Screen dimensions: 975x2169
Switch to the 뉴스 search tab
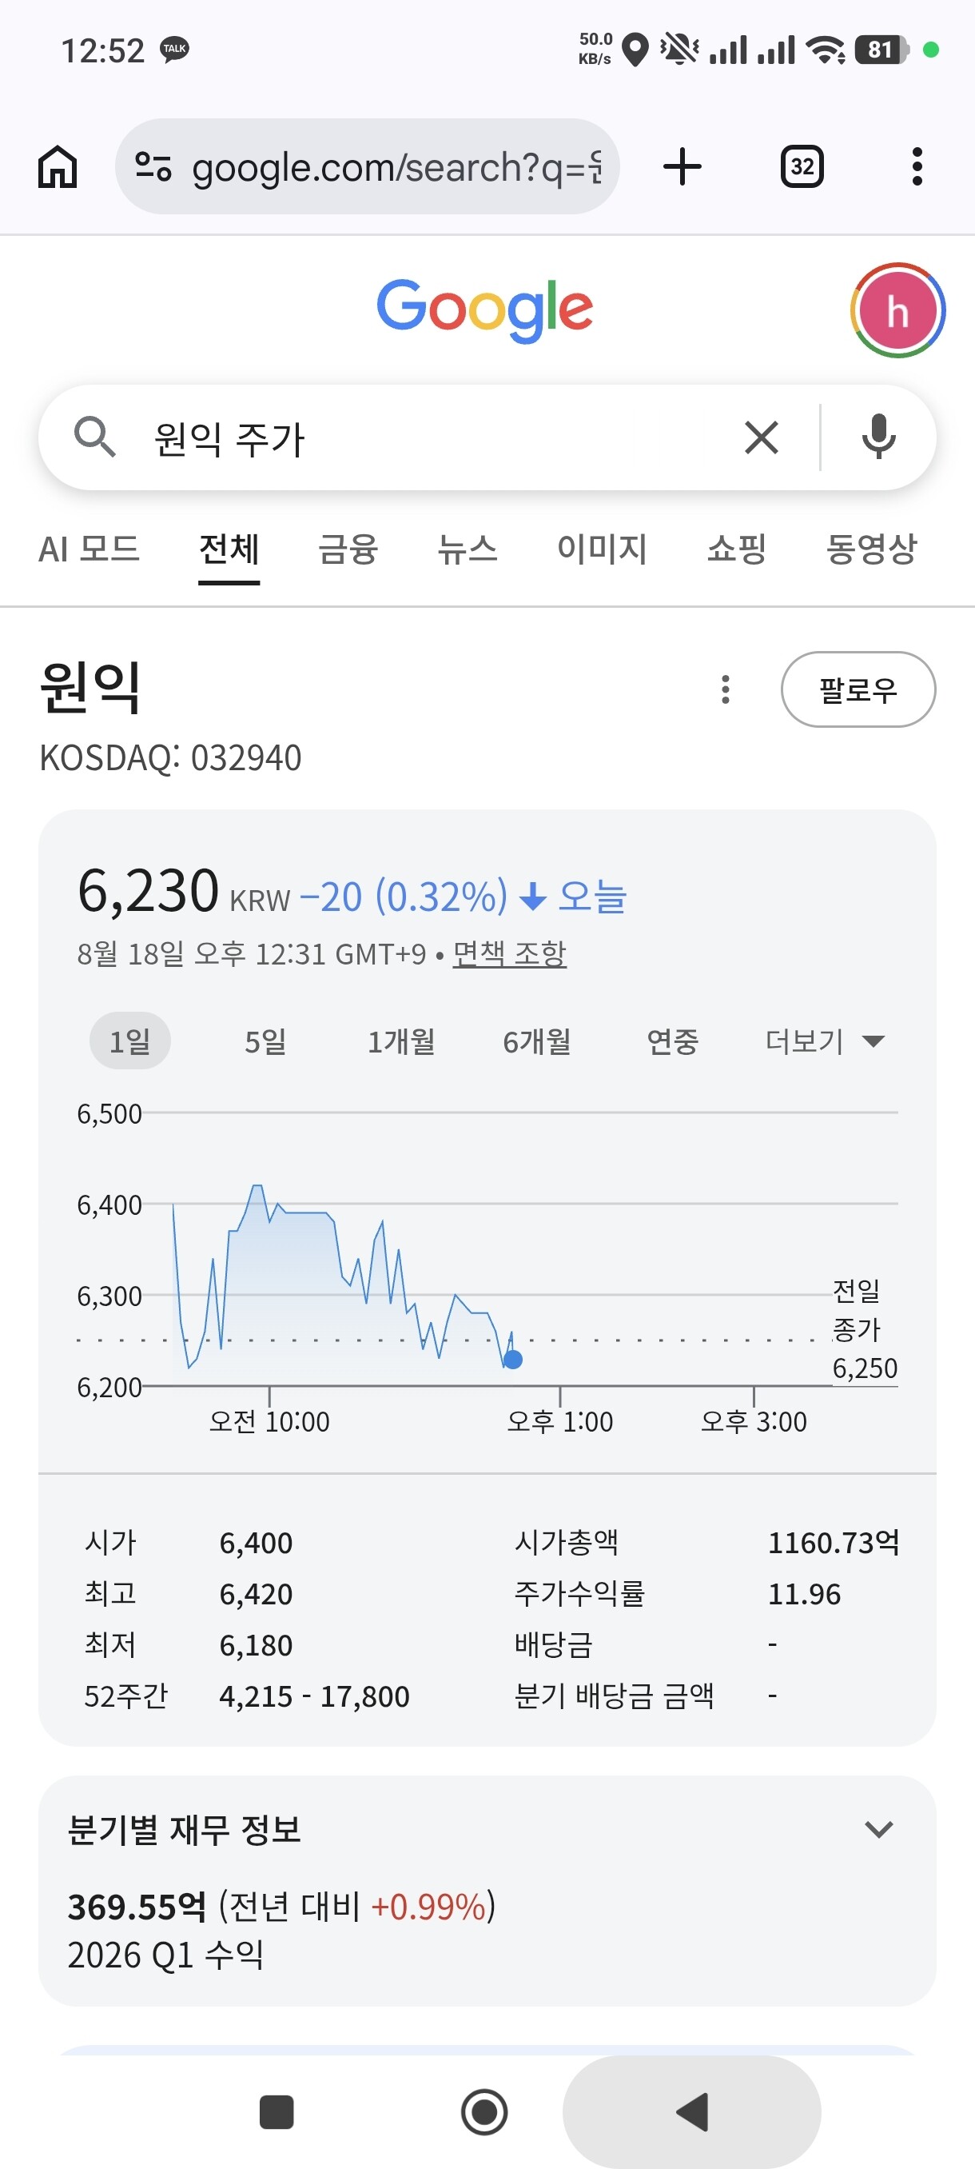pyautogui.click(x=467, y=549)
